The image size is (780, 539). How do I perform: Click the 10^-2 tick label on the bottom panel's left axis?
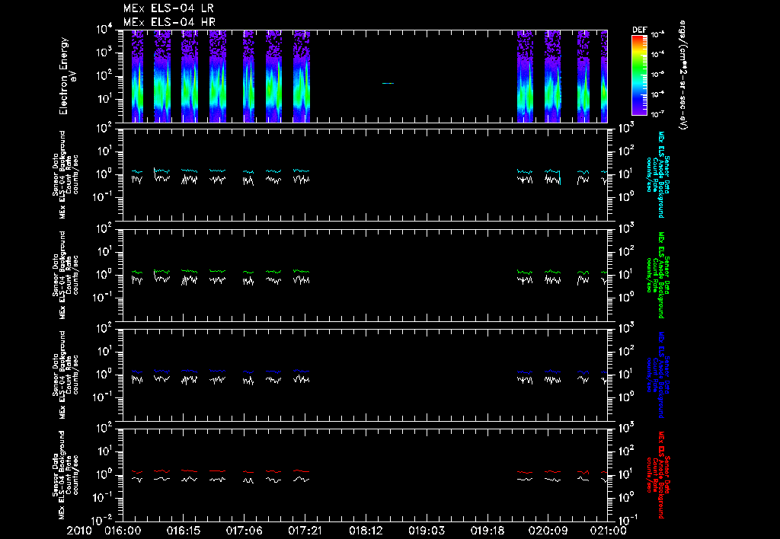(103, 521)
